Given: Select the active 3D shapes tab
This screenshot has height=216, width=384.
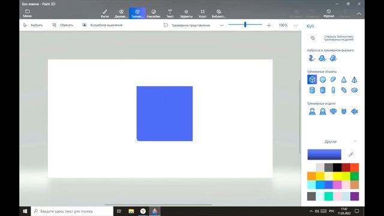Looking at the screenshot, I should (137, 13).
